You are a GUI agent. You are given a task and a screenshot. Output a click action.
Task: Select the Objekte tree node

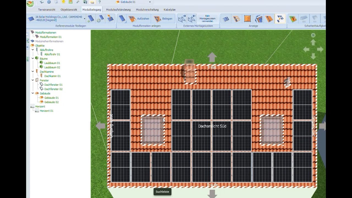pos(40,46)
